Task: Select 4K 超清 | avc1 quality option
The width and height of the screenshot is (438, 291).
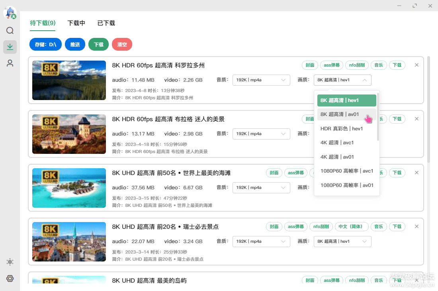Action: (x=347, y=143)
